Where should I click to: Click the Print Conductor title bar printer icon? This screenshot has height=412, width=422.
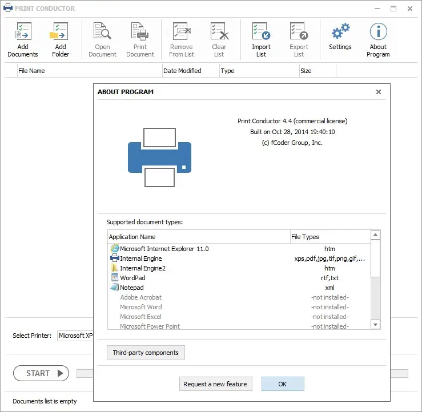coord(8,8)
